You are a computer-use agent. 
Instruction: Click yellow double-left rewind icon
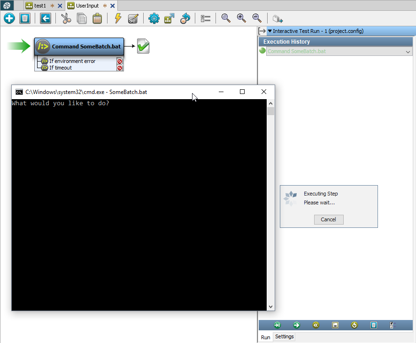coord(316,325)
